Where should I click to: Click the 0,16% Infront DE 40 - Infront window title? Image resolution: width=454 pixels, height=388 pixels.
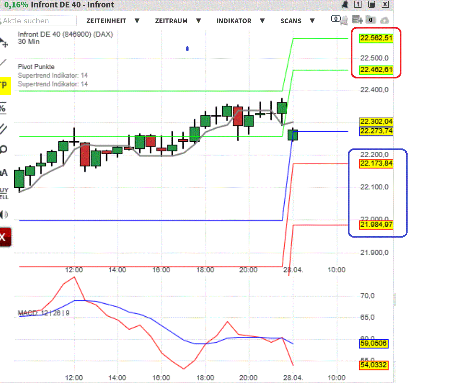[59, 5]
